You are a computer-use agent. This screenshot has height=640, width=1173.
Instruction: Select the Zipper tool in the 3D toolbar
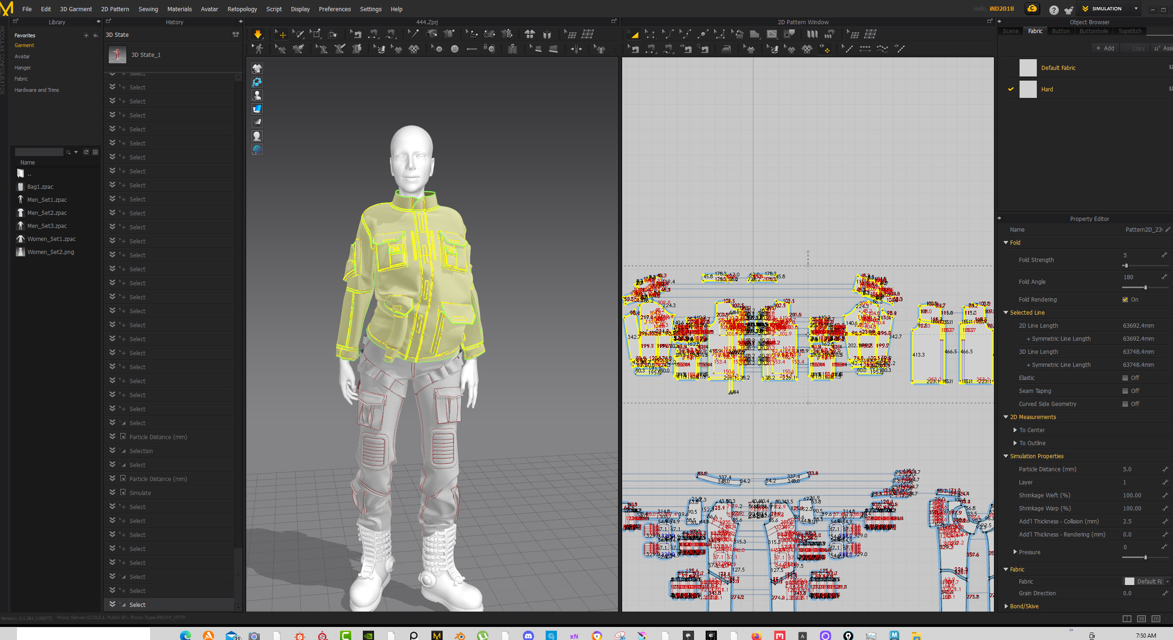(x=513, y=48)
